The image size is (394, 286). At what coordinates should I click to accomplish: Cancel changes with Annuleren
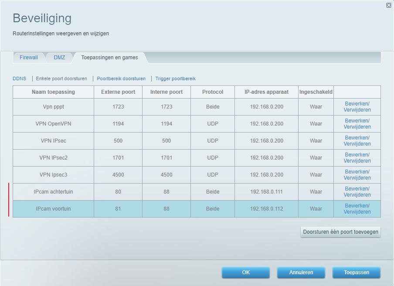tap(301, 272)
